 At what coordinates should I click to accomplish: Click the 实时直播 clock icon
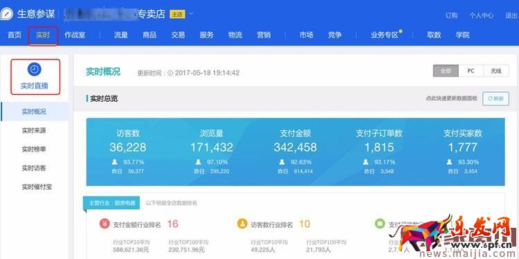tap(35, 69)
